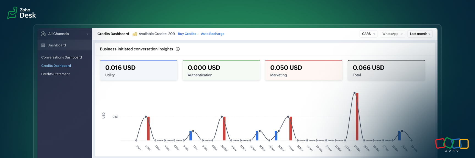Image resolution: width=475 pixels, height=158 pixels.
Task: Click the Zoho logo in corner
Action: click(x=452, y=145)
